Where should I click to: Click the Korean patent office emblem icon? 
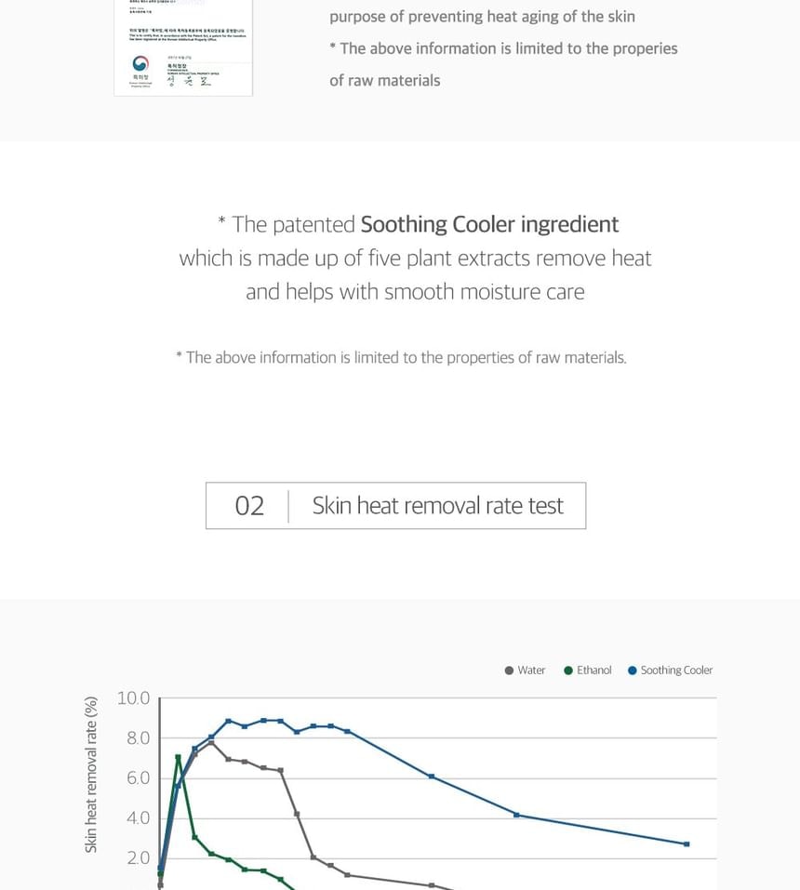click(x=140, y=63)
